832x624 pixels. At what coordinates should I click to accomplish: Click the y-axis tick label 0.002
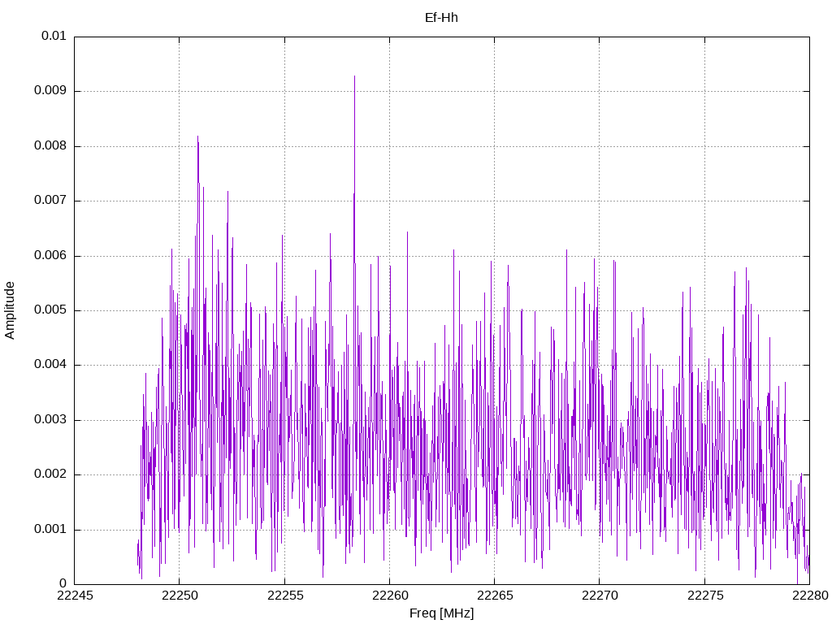point(50,474)
